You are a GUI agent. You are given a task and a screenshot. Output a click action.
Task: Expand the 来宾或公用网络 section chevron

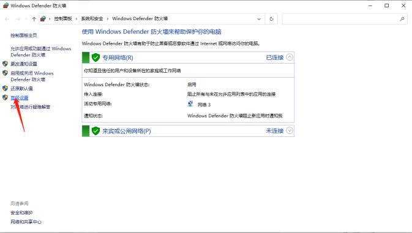tap(290, 130)
